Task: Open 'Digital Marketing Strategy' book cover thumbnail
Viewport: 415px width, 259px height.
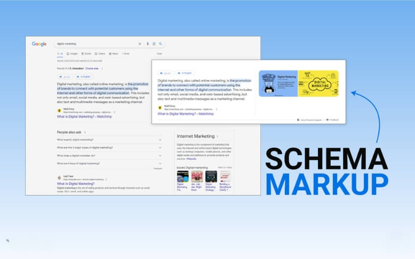Action: [211, 177]
